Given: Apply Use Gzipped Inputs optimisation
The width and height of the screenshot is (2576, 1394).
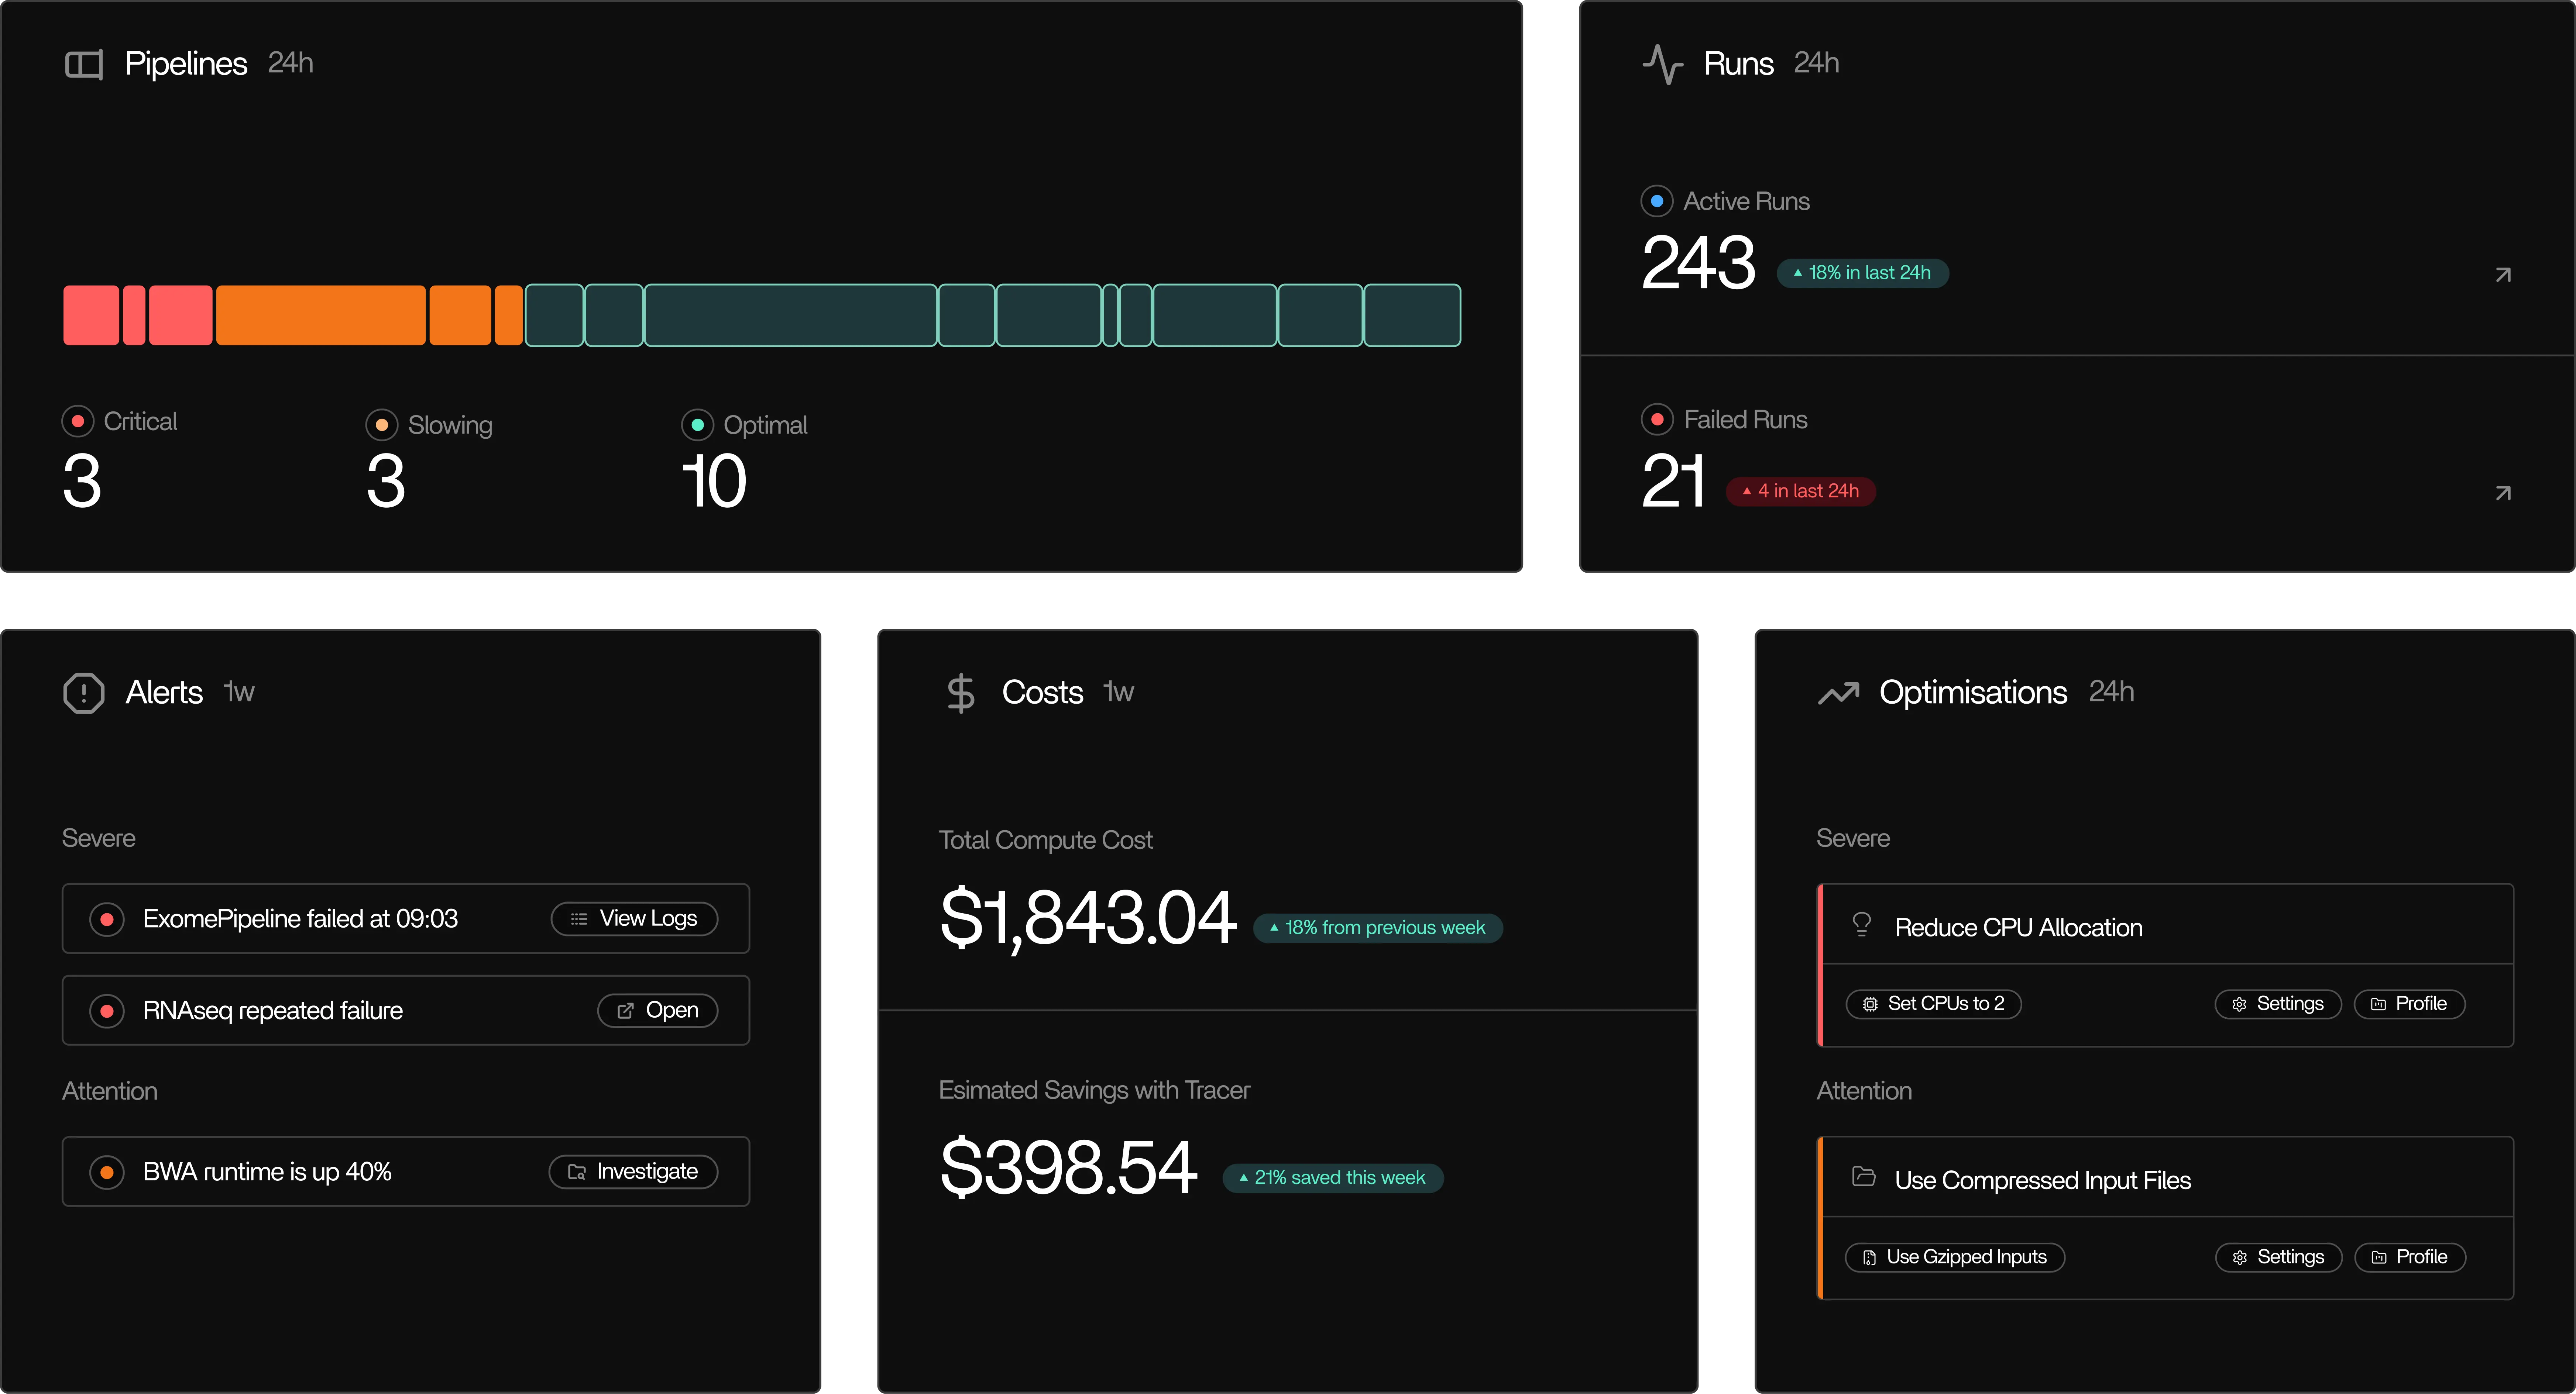Looking at the screenshot, I should 1955,1257.
